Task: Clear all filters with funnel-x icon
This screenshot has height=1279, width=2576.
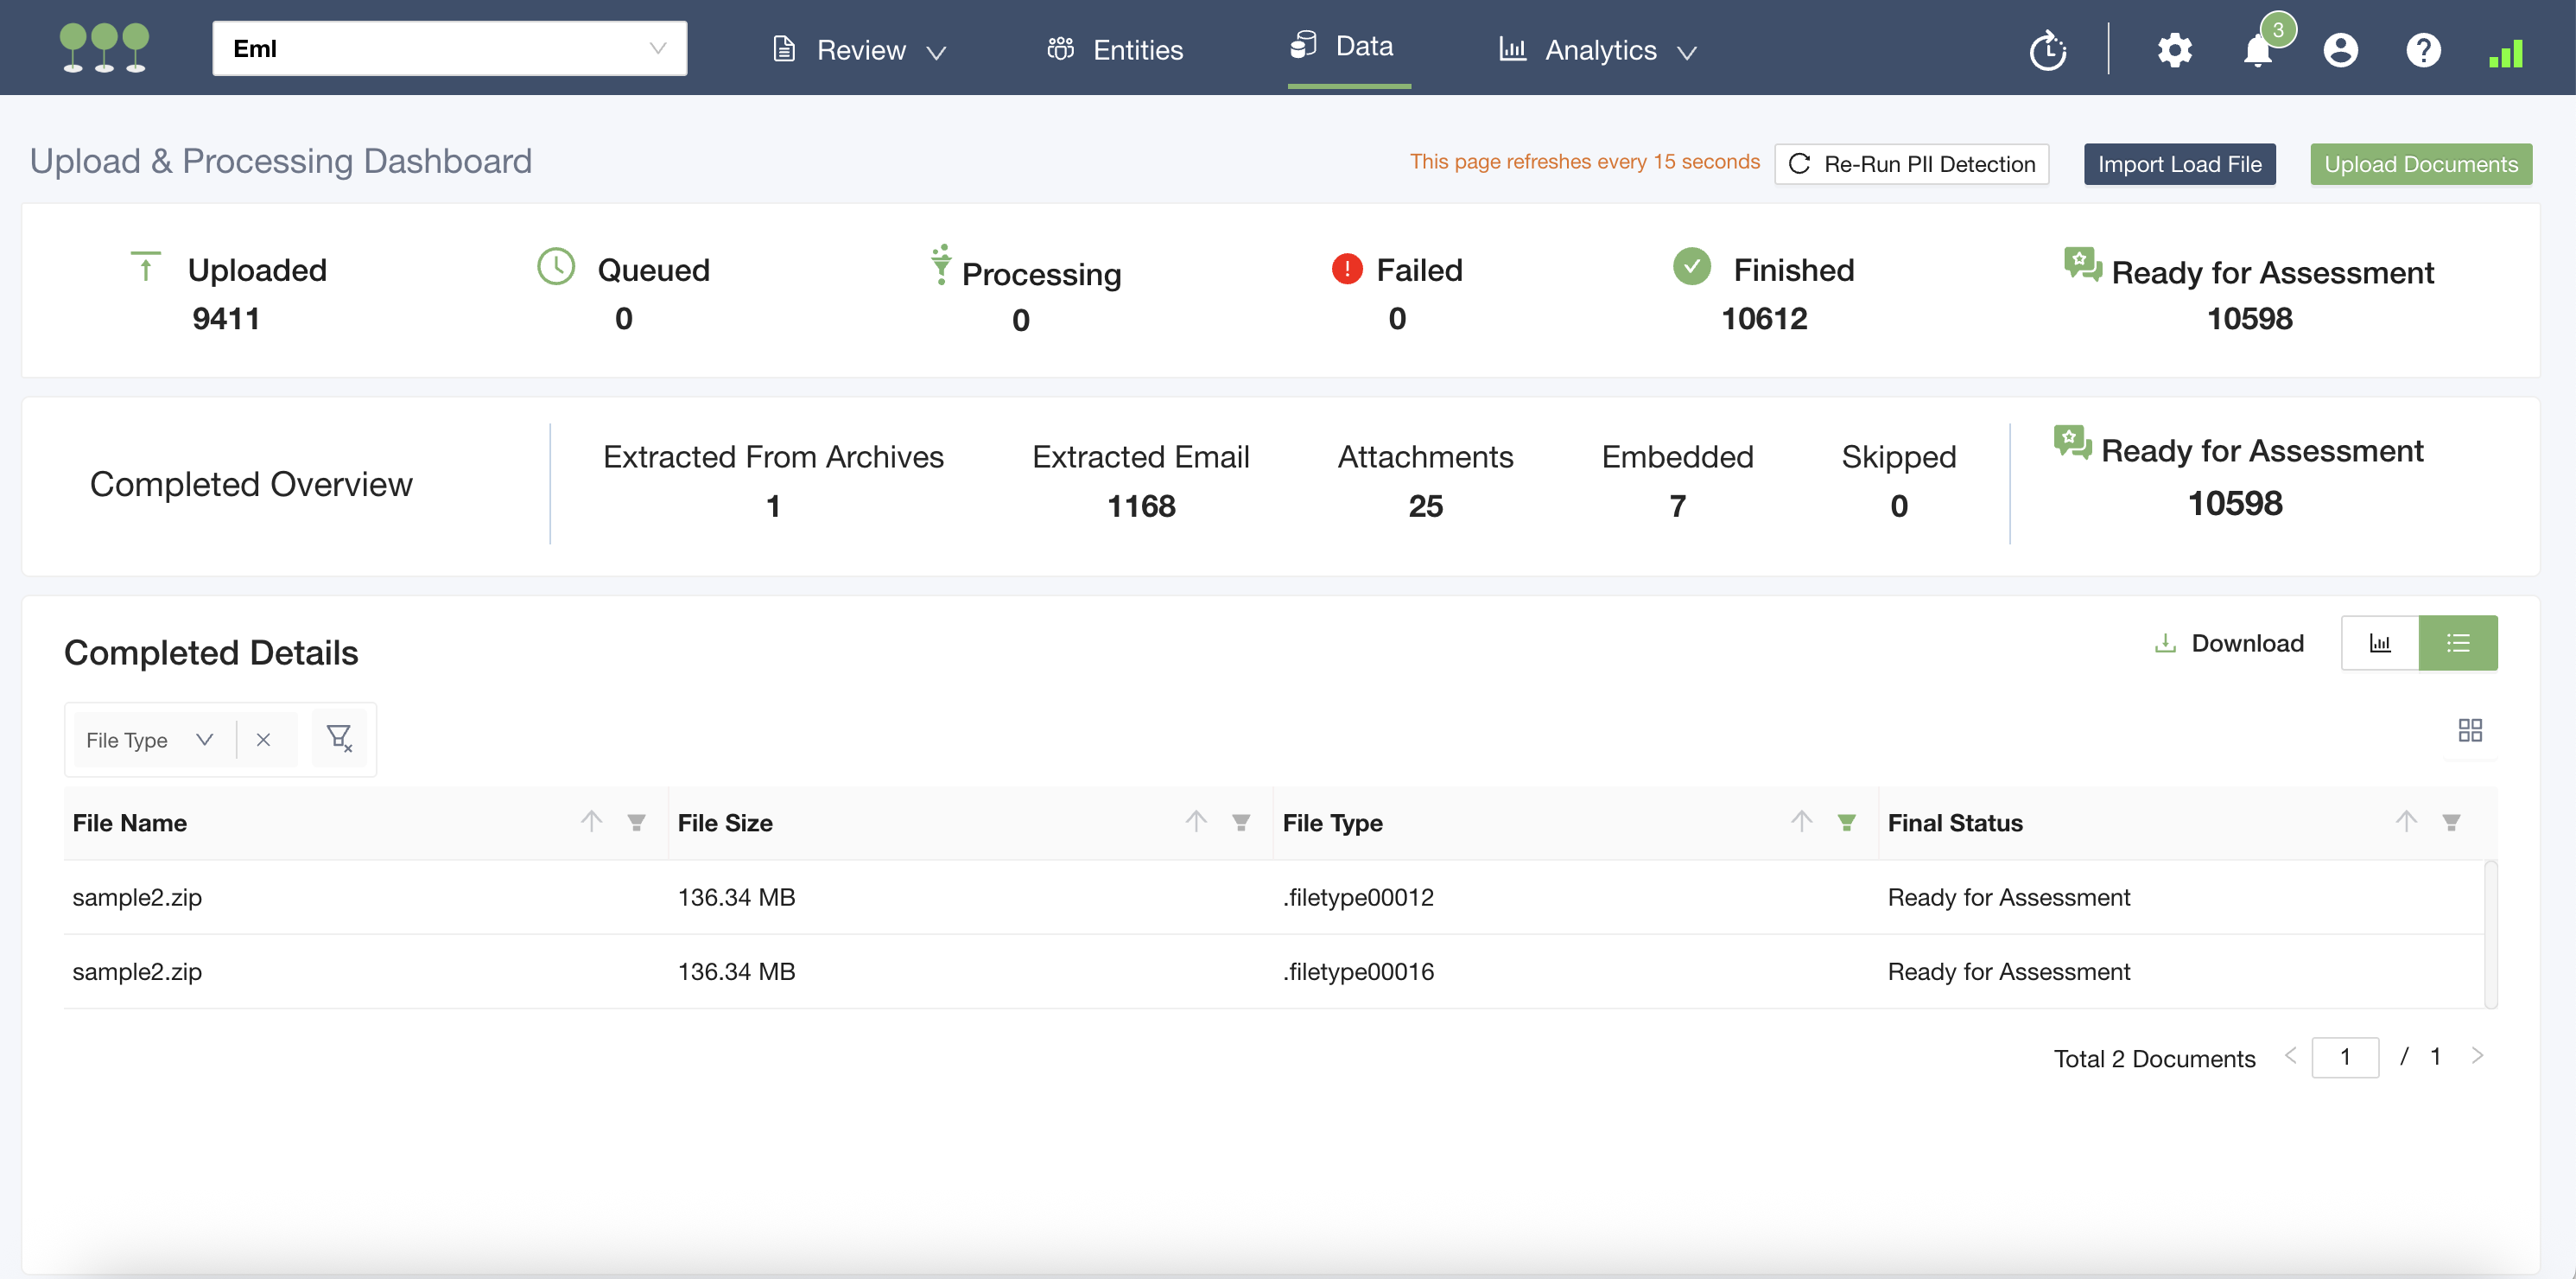Action: pos(339,739)
